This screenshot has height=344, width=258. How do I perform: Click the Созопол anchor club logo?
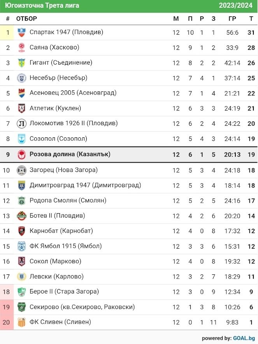(x=21, y=139)
